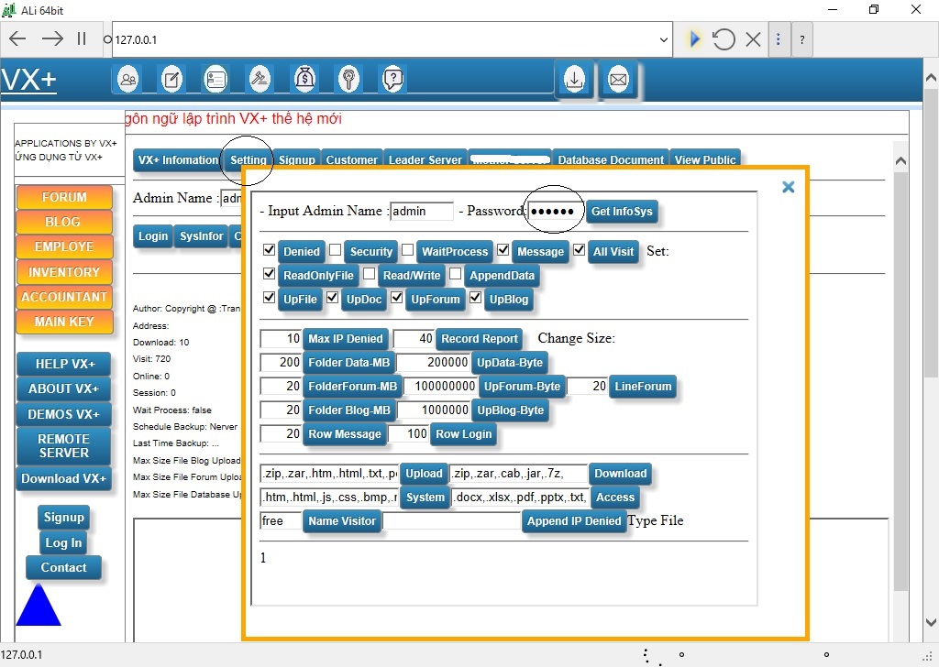Viewport: 939px width, 667px height.
Task: Select the compose/edit icon in the toolbar
Action: click(x=172, y=79)
